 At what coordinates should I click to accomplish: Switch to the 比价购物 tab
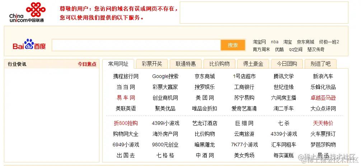pyautogui.click(x=219, y=64)
